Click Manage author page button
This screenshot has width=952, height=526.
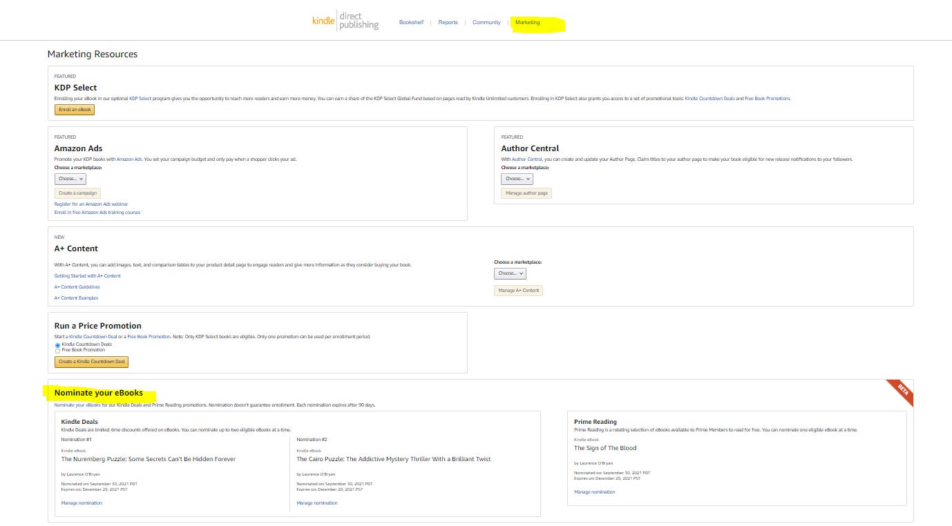(526, 193)
